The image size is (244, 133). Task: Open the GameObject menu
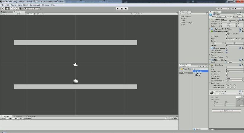click(23, 5)
